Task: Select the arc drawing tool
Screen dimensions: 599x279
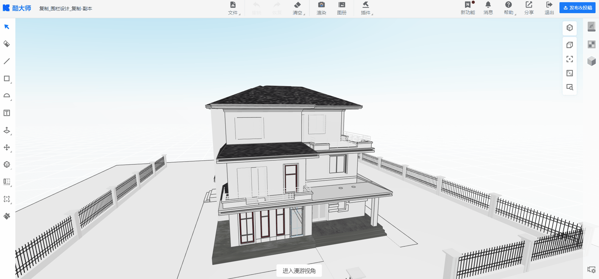Action: [x=7, y=96]
